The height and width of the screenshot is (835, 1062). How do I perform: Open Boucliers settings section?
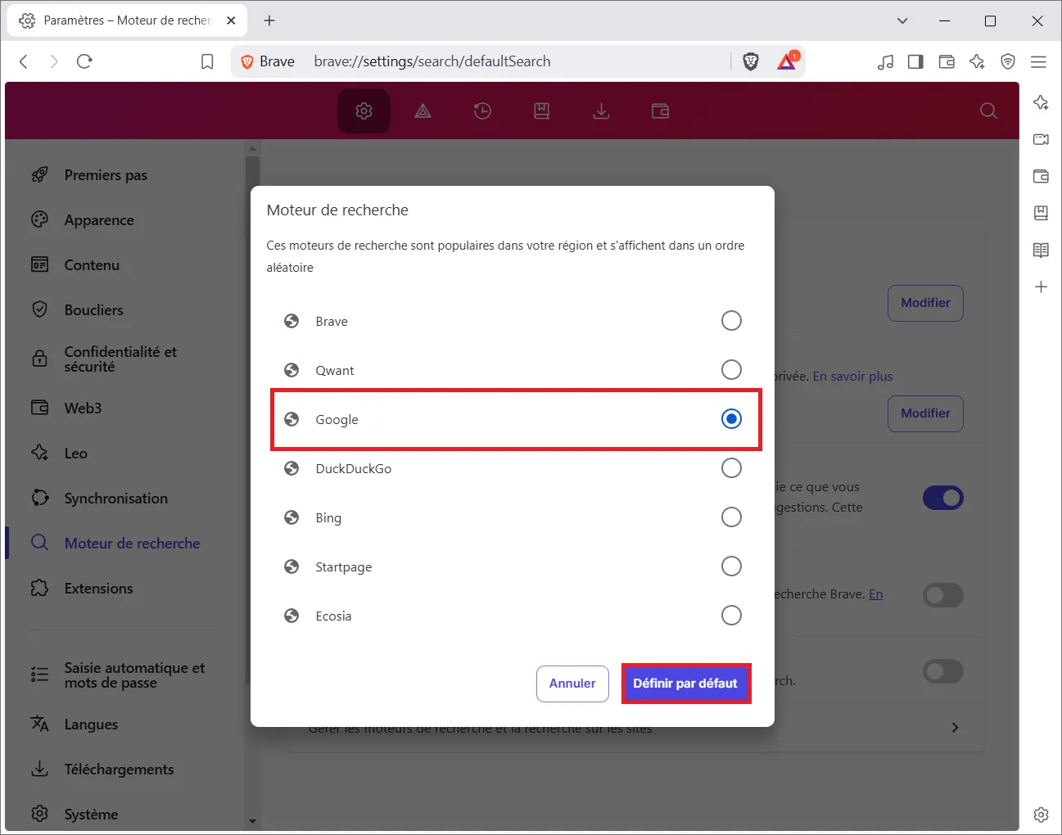pos(94,310)
